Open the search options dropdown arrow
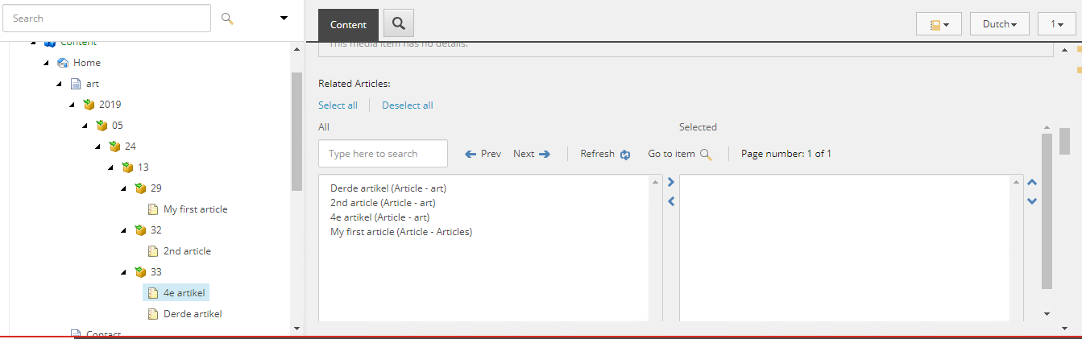 284,18
